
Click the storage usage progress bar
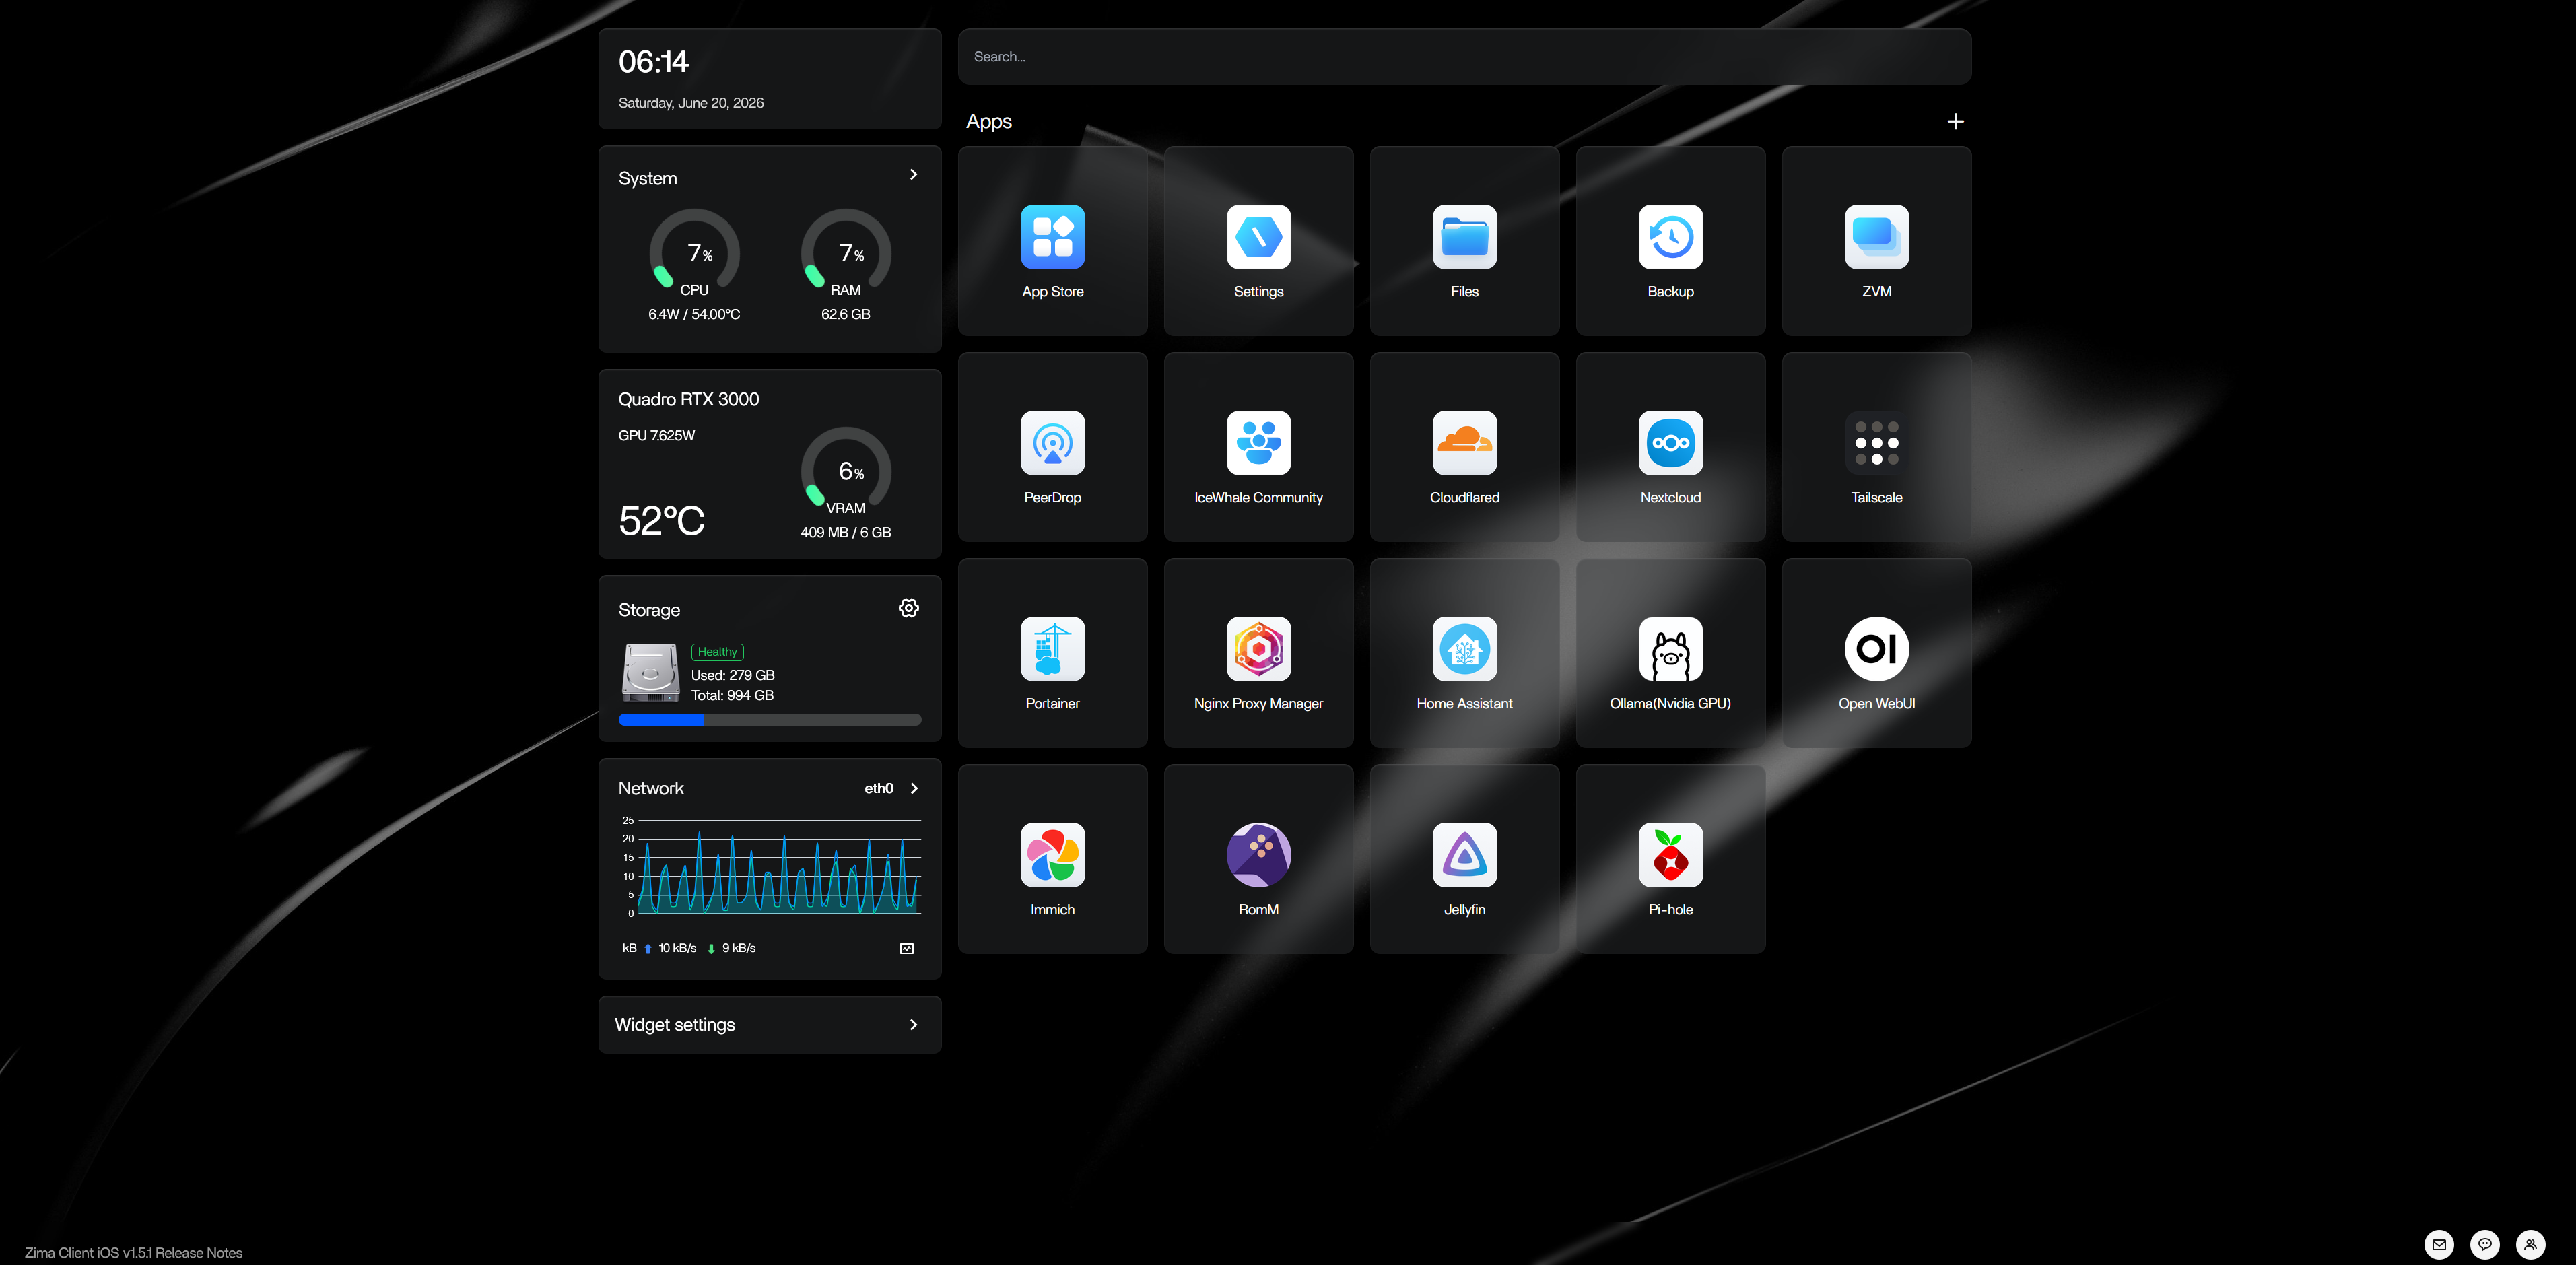(769, 719)
